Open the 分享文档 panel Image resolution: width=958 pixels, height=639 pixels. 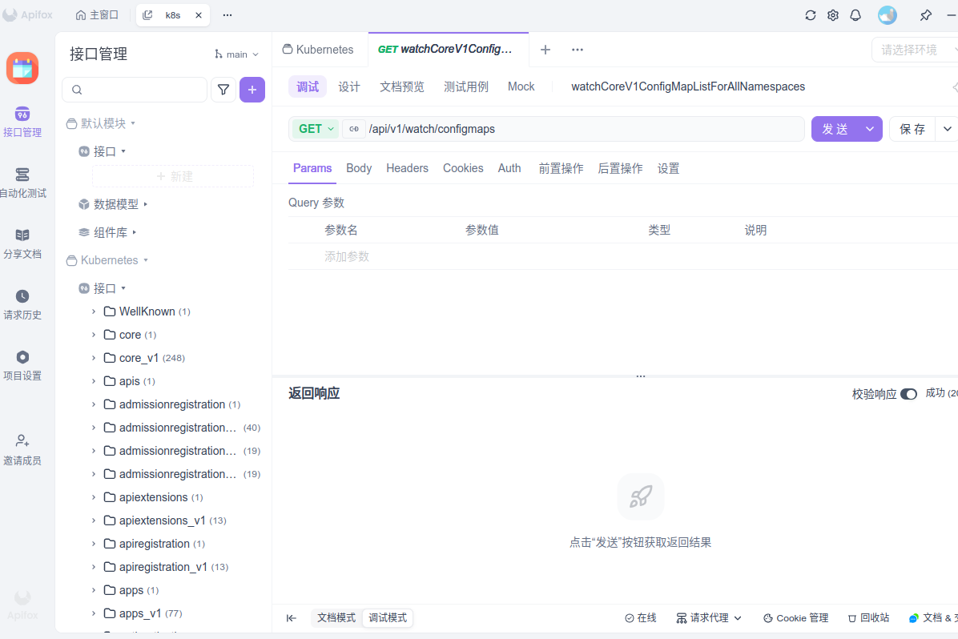tap(22, 241)
